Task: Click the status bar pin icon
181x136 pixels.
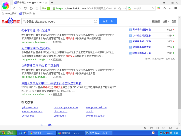Action: (145, 128)
